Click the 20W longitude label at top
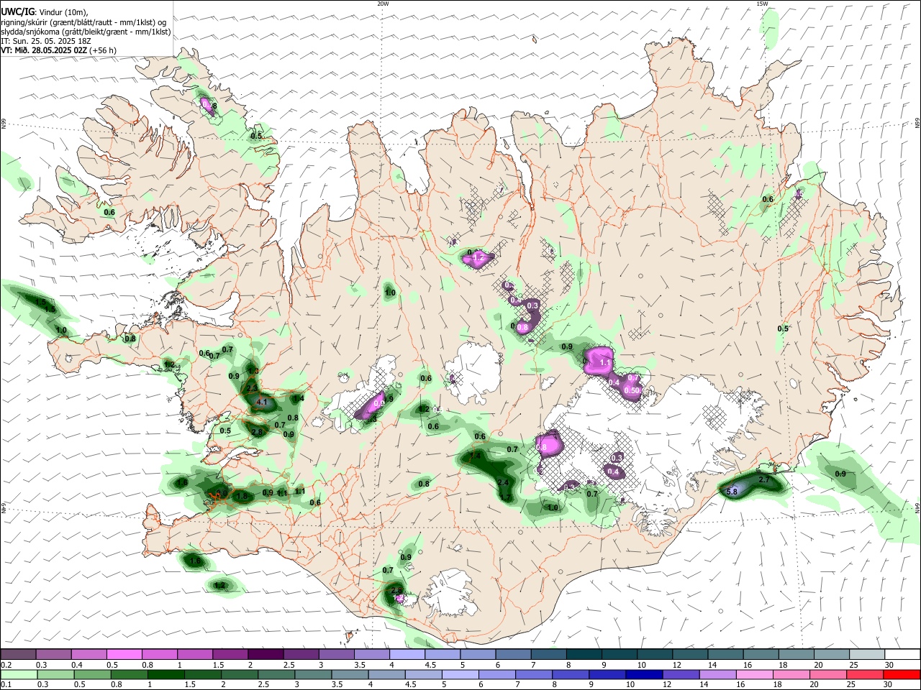921x690 pixels. tap(384, 4)
